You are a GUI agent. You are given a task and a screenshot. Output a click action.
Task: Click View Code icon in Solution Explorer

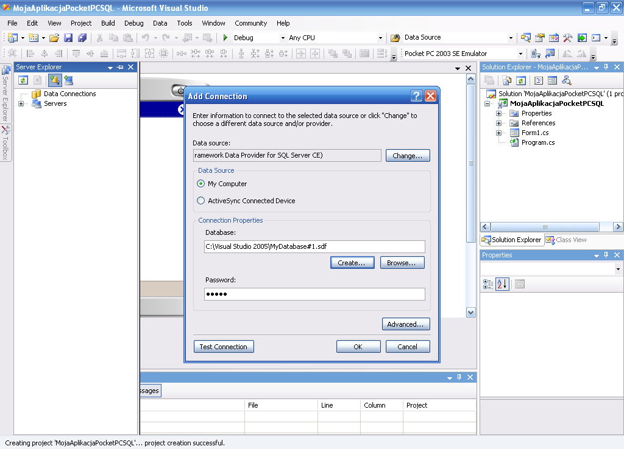tap(539, 81)
